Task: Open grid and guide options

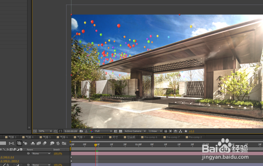Action: click(x=55, y=131)
